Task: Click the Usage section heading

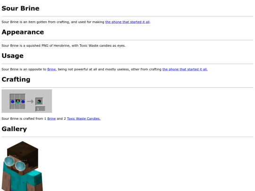Action: [x=13, y=56]
